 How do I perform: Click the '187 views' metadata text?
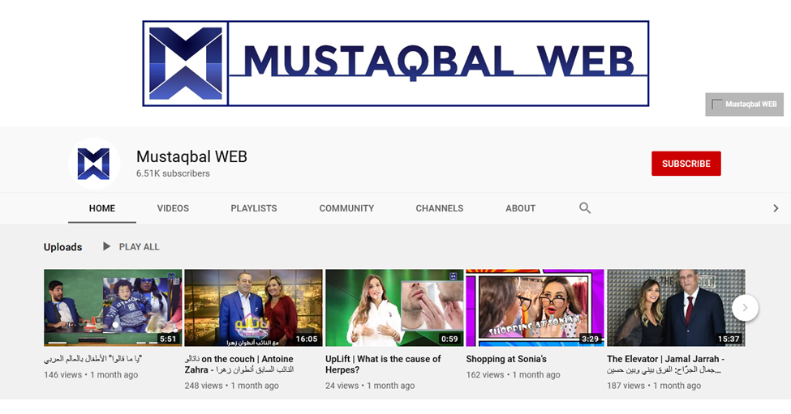coord(625,386)
